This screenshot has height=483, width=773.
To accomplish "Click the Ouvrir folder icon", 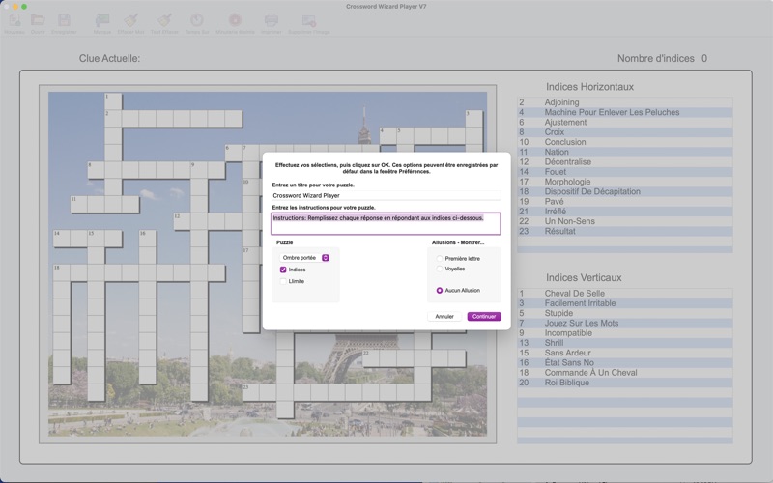I will (38, 20).
